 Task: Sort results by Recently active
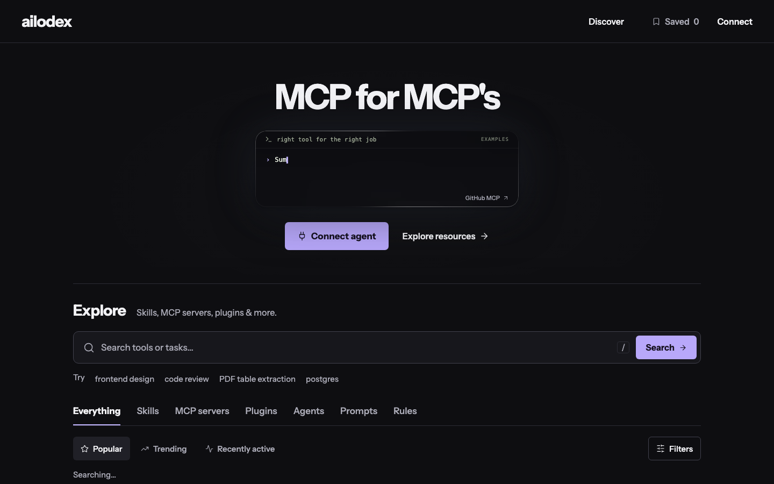pyautogui.click(x=240, y=449)
